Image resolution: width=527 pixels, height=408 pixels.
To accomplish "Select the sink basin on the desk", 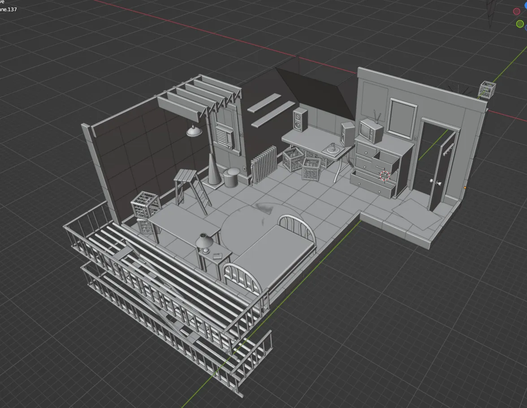I will point(333,150).
